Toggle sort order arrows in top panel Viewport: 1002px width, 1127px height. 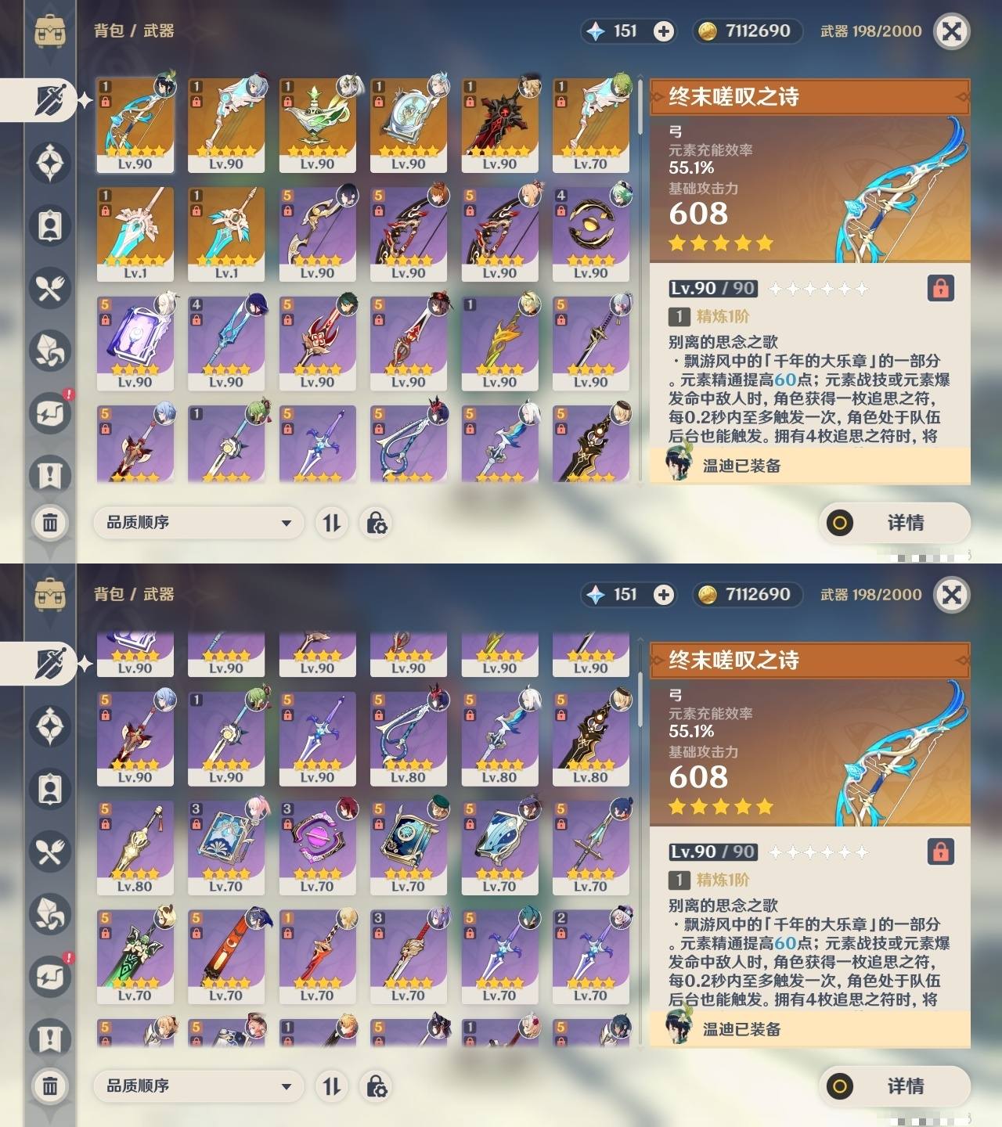332,523
